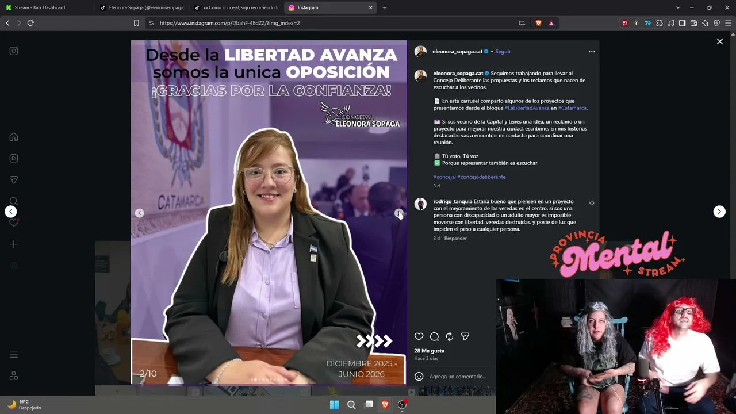Open the weather widget showing 16°C Despejado
This screenshot has height=414, width=736.
24,405
